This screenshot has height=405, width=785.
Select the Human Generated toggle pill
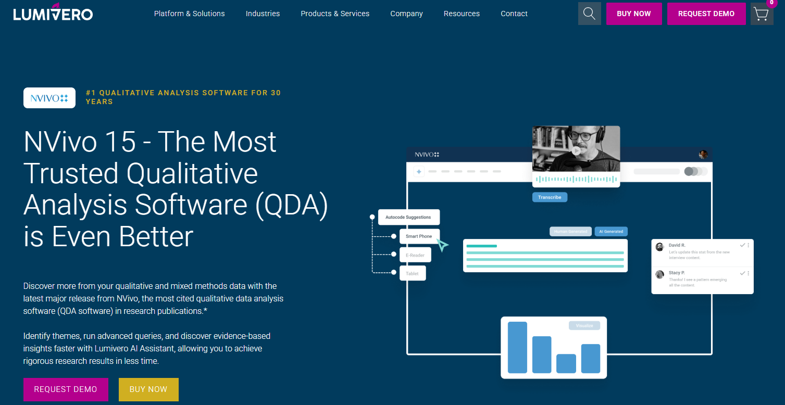pyautogui.click(x=570, y=231)
